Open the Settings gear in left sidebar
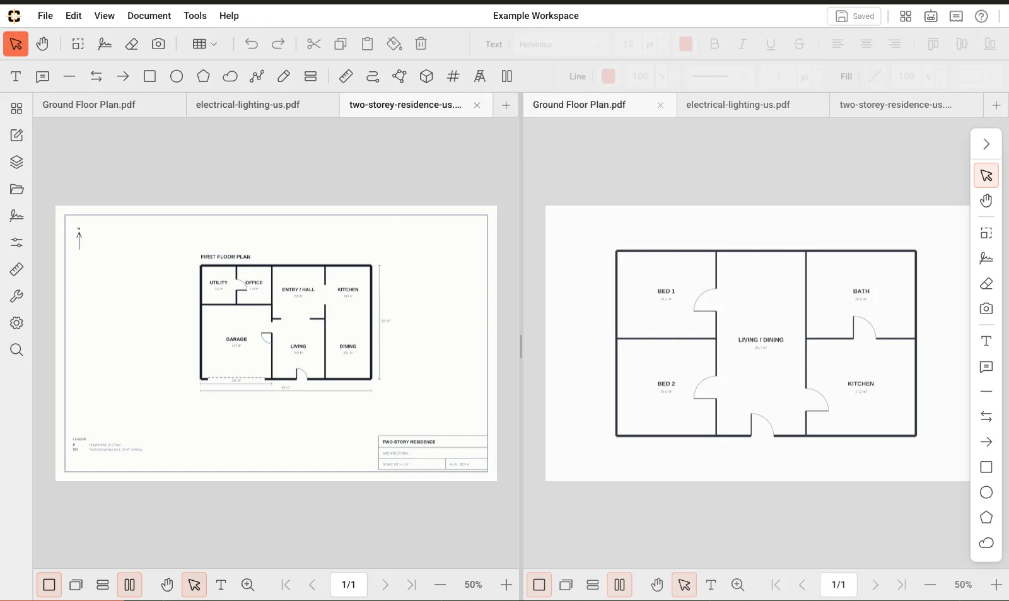Image resolution: width=1009 pixels, height=601 pixels. [x=16, y=323]
